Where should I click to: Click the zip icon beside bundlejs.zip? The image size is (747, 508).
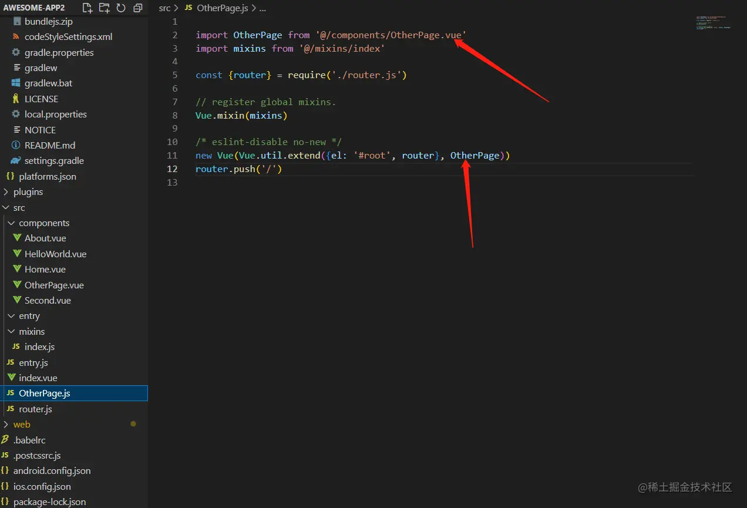coord(16,21)
